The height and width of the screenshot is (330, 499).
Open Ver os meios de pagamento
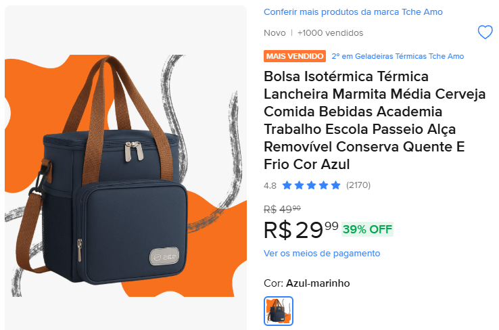click(x=322, y=254)
